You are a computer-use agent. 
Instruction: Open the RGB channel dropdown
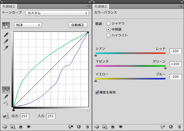coord(28,25)
